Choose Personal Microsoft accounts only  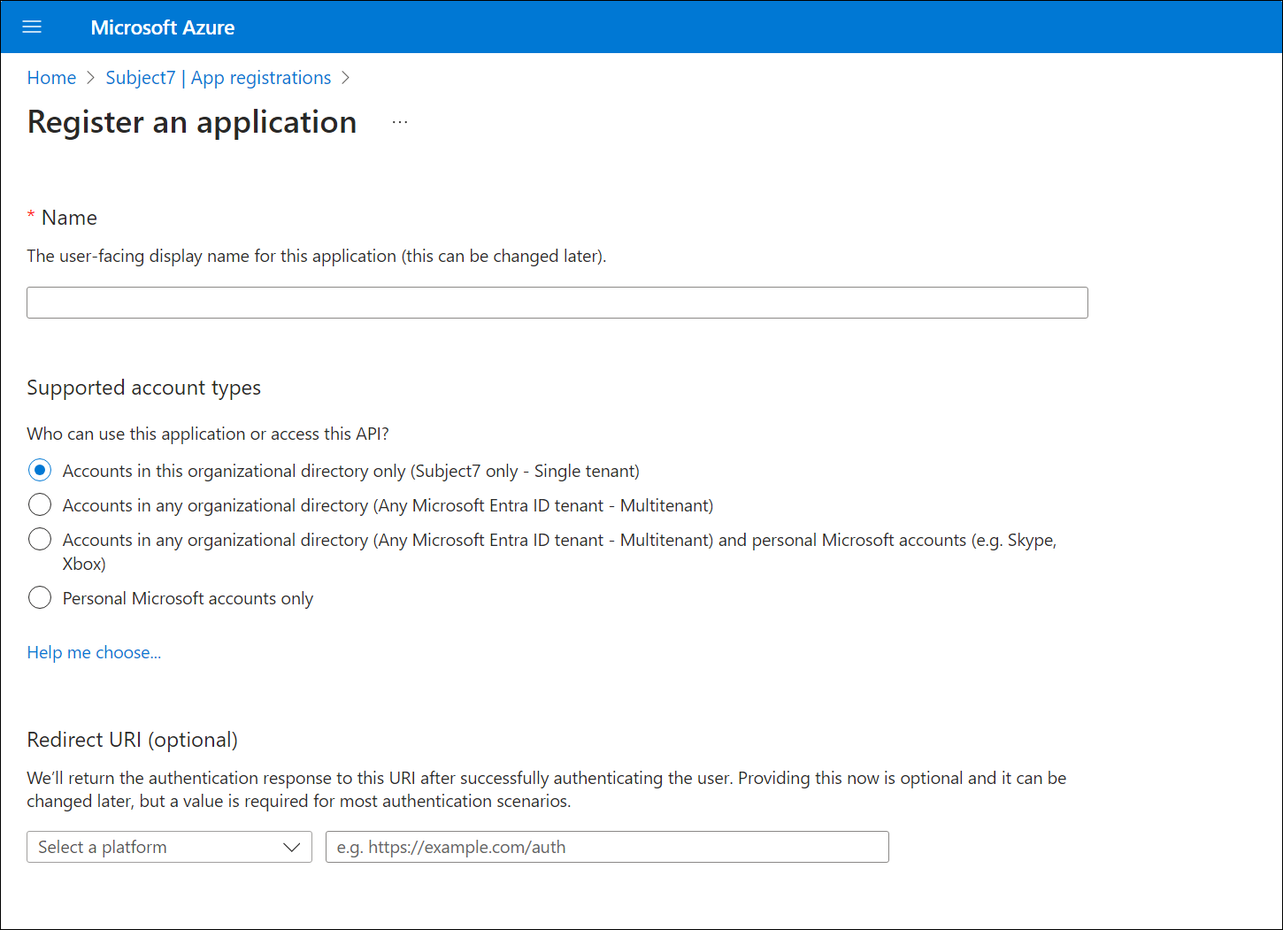(40, 597)
